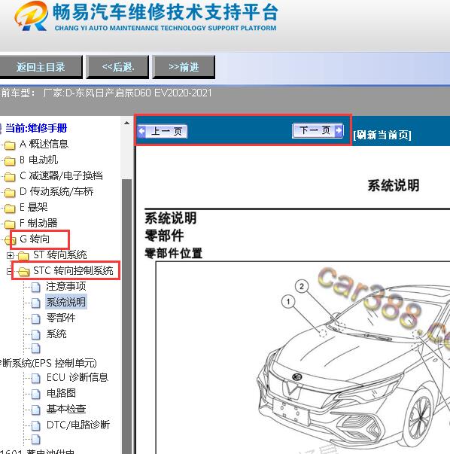Open folder icon for B 电动机

coord(10,161)
